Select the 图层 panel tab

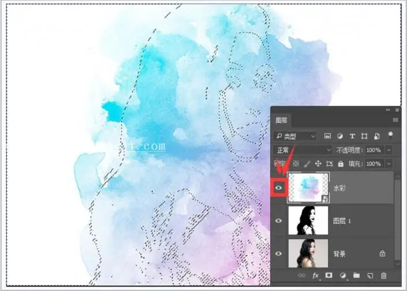(x=281, y=120)
